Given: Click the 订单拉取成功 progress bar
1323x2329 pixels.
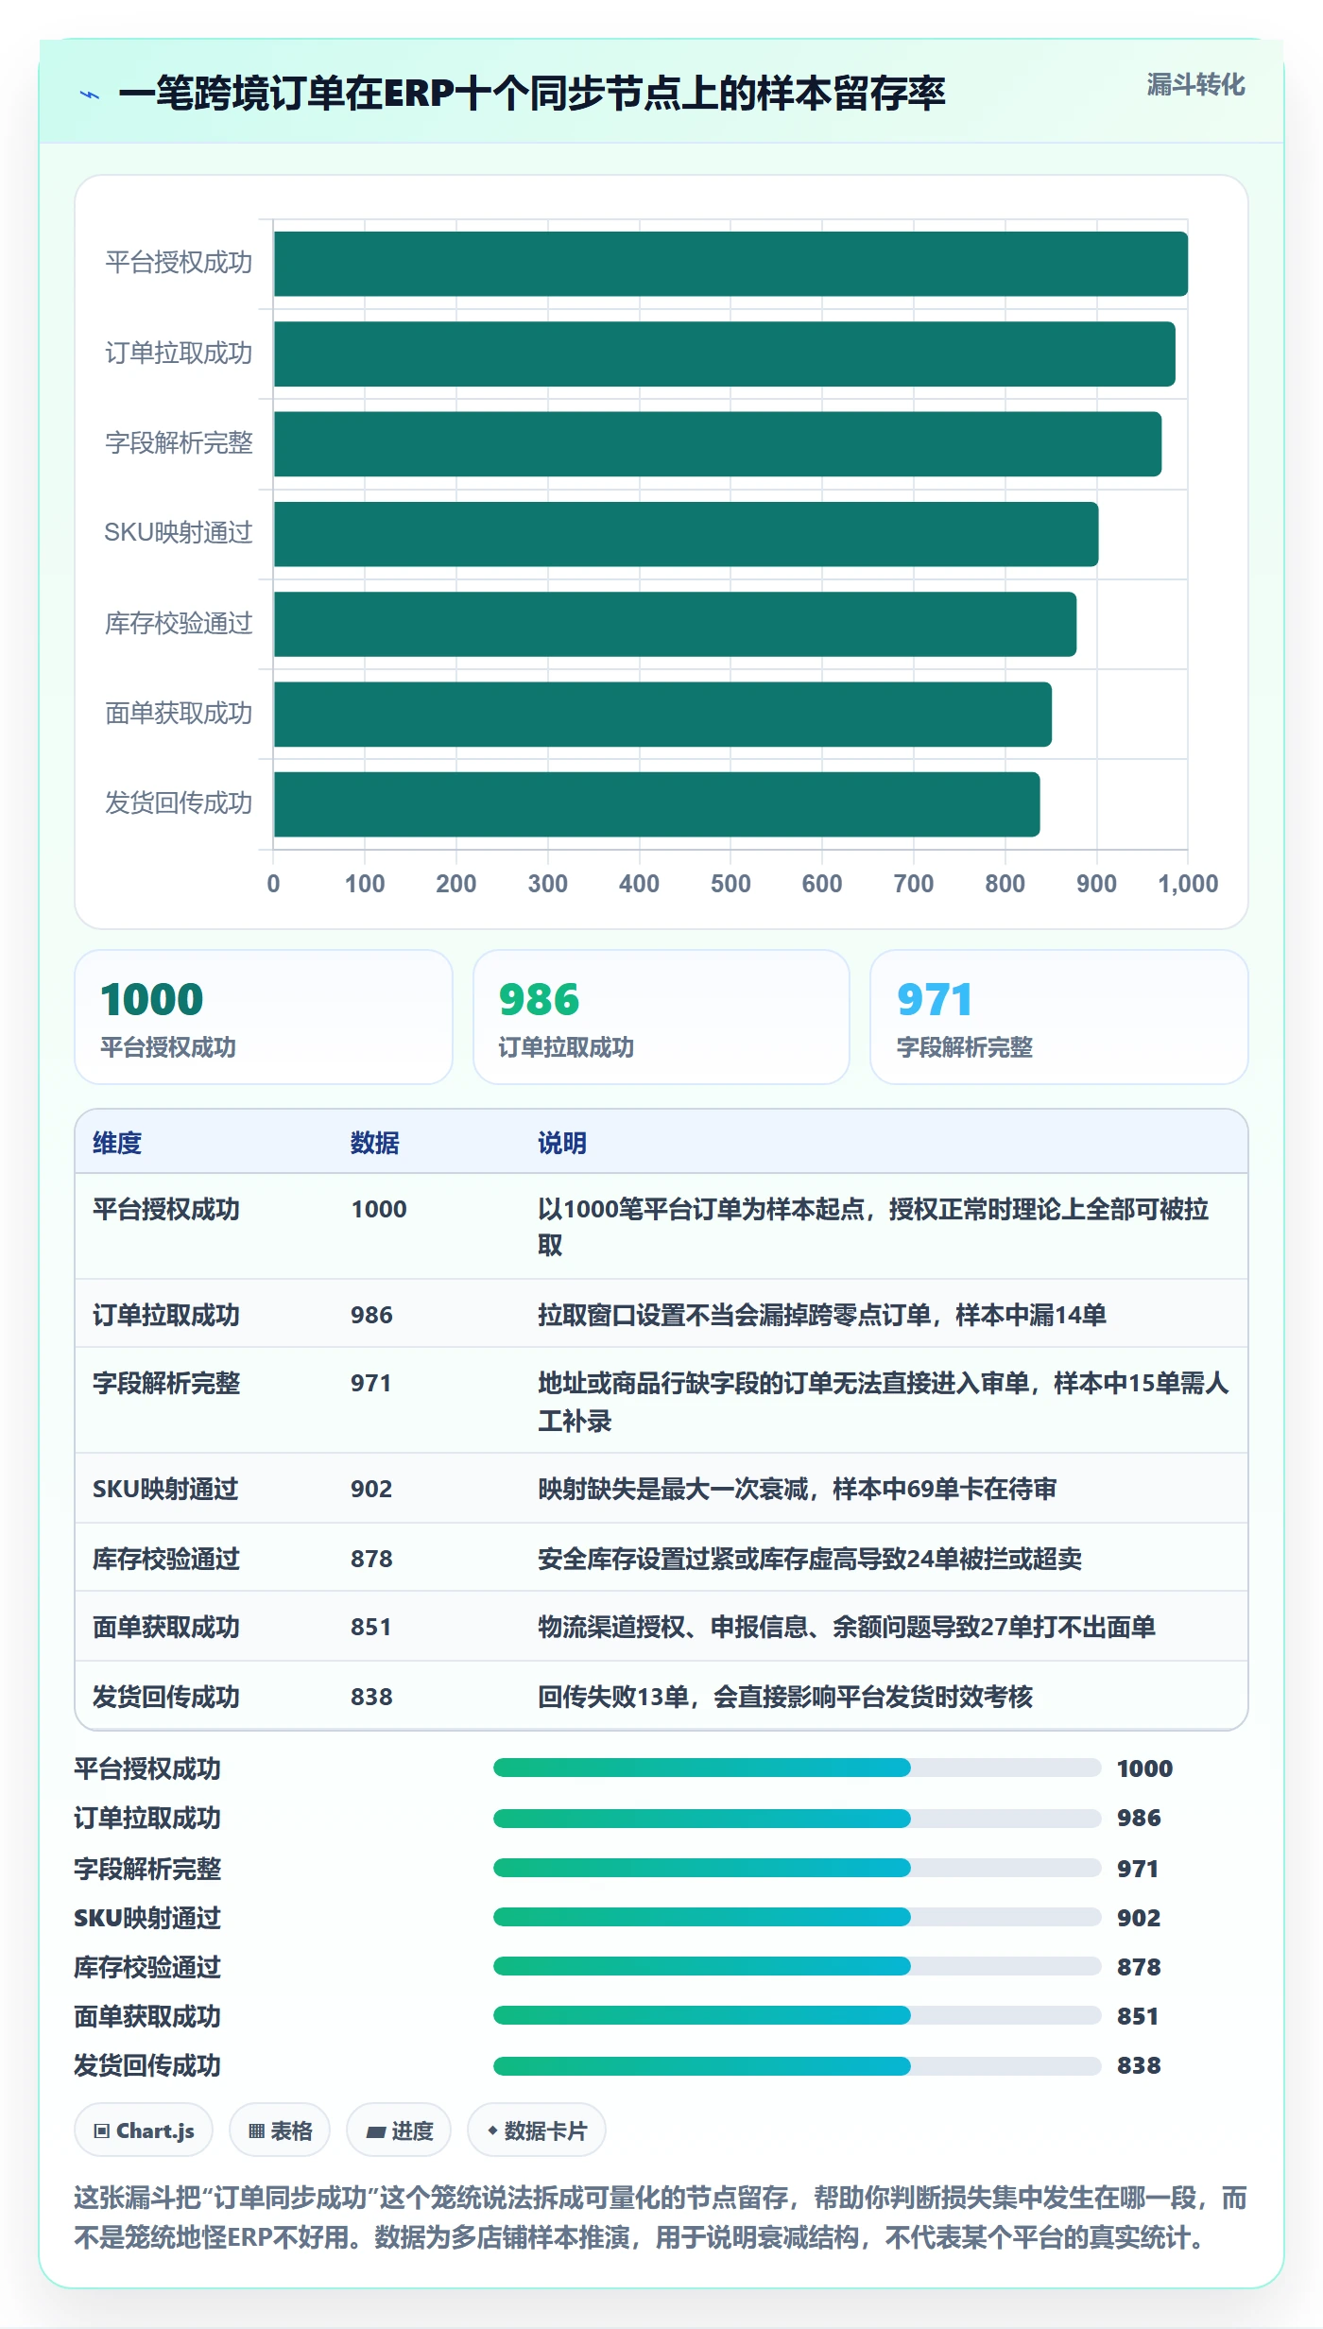Looking at the screenshot, I should 797,1818.
